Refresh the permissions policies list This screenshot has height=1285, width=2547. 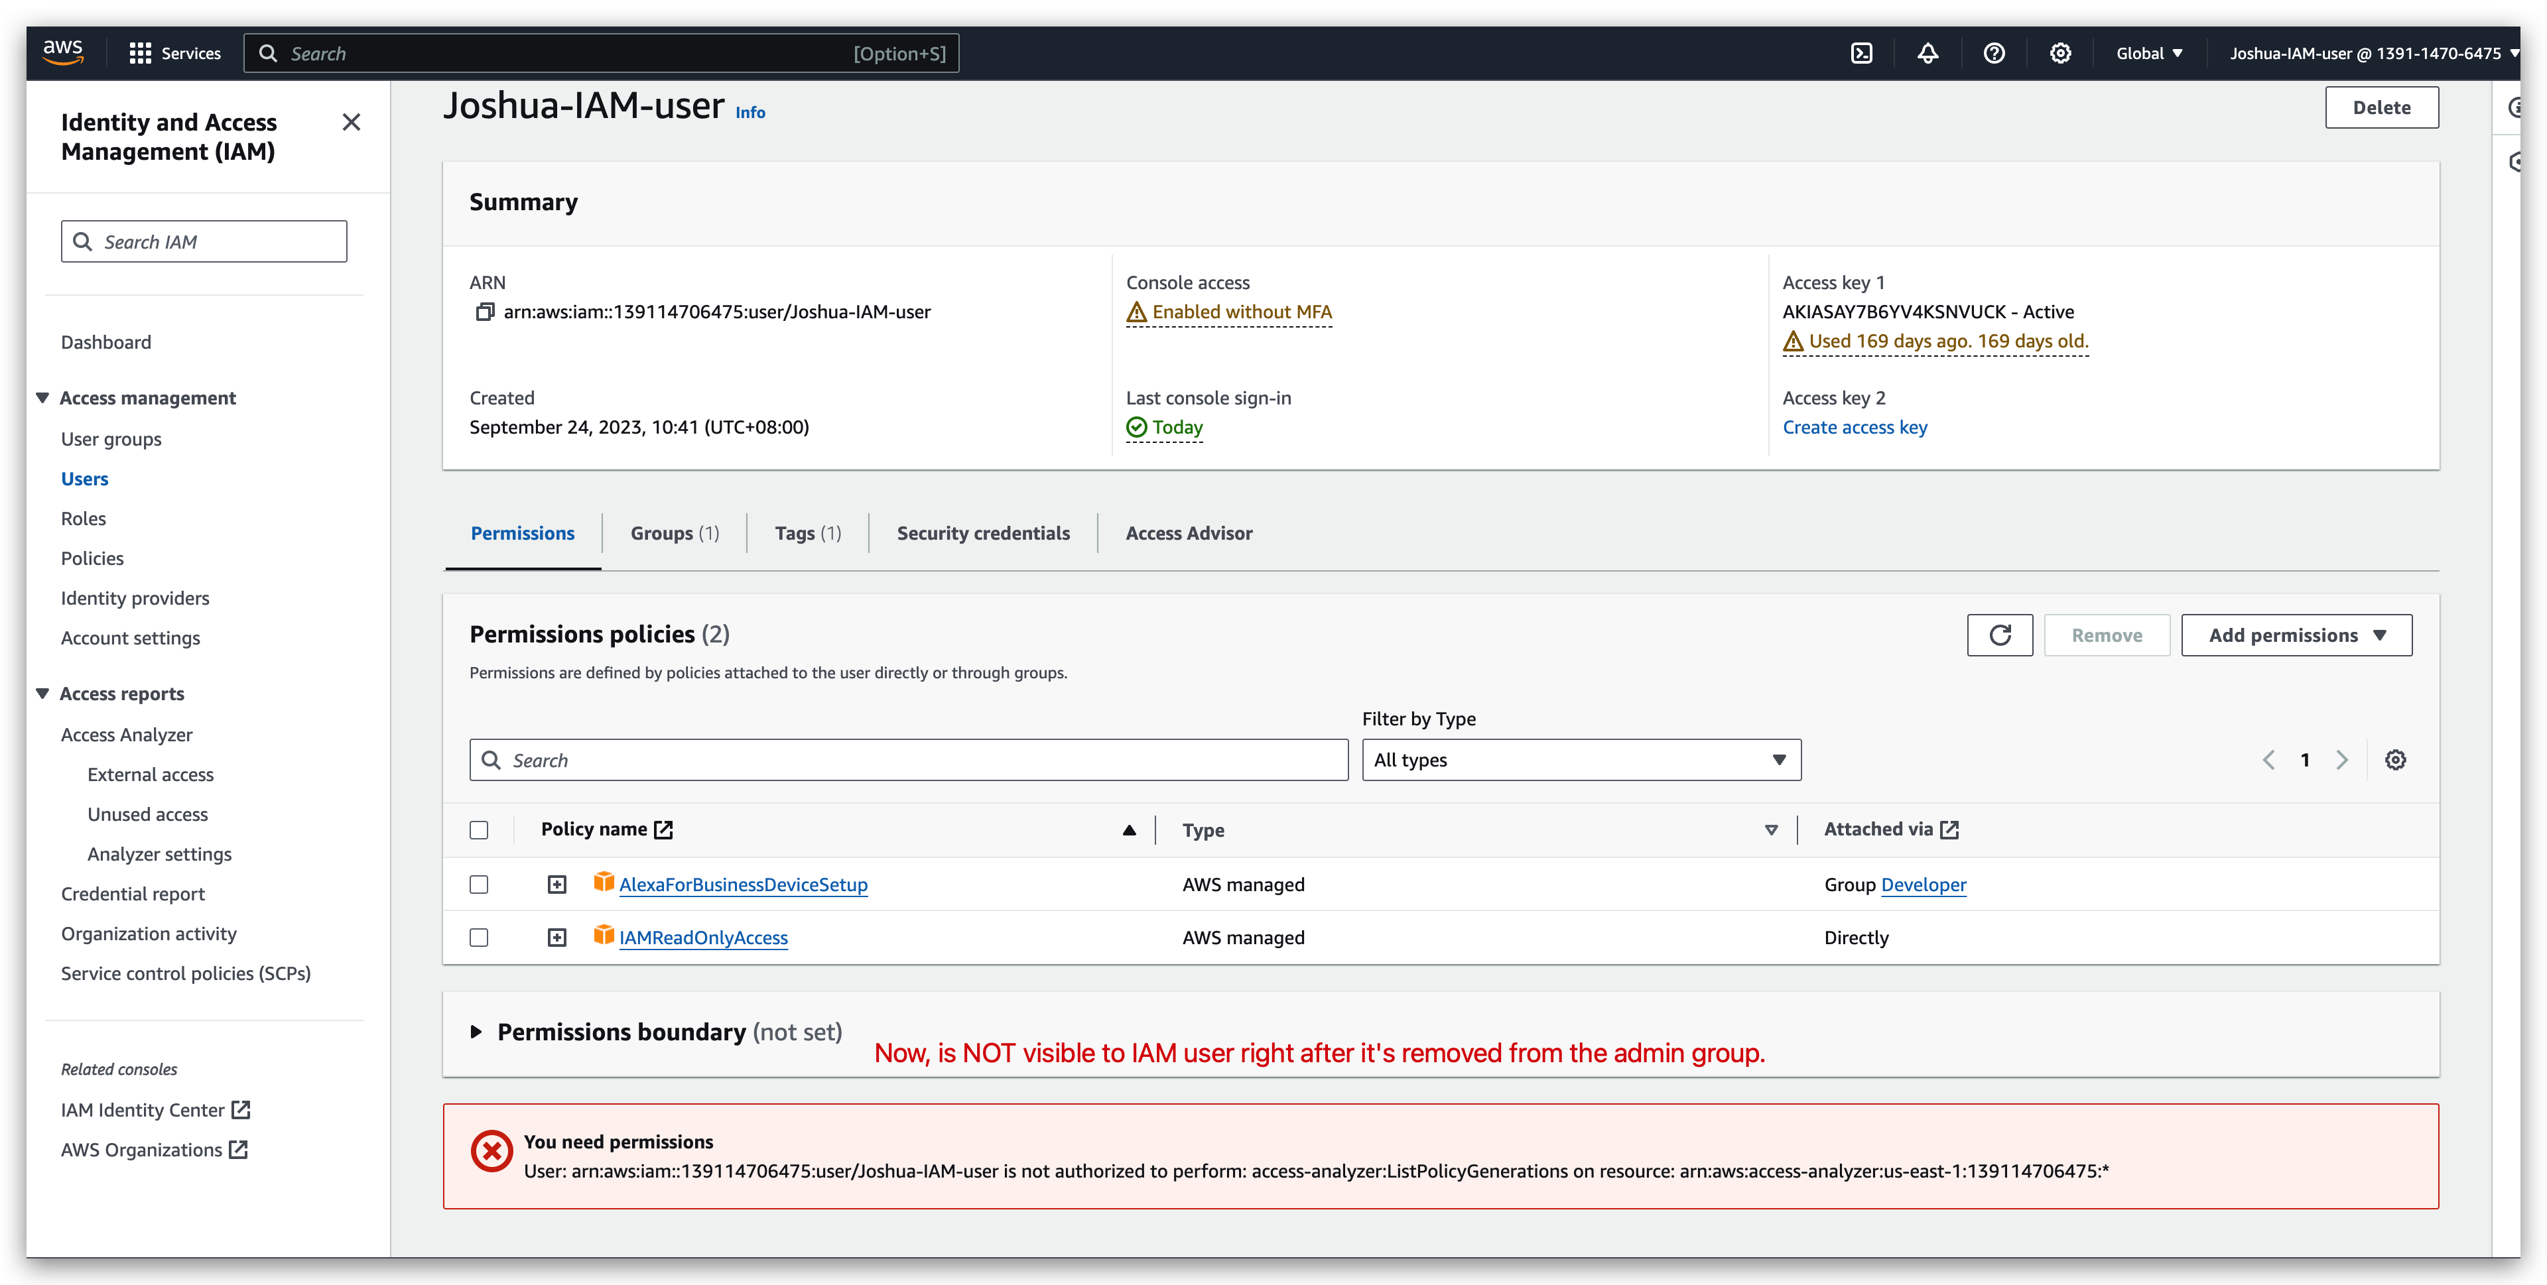pyautogui.click(x=1999, y=635)
